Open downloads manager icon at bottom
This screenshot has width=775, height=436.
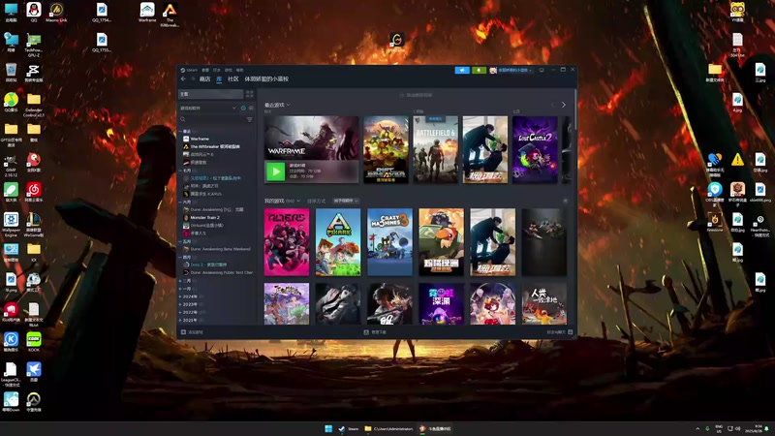(366, 332)
